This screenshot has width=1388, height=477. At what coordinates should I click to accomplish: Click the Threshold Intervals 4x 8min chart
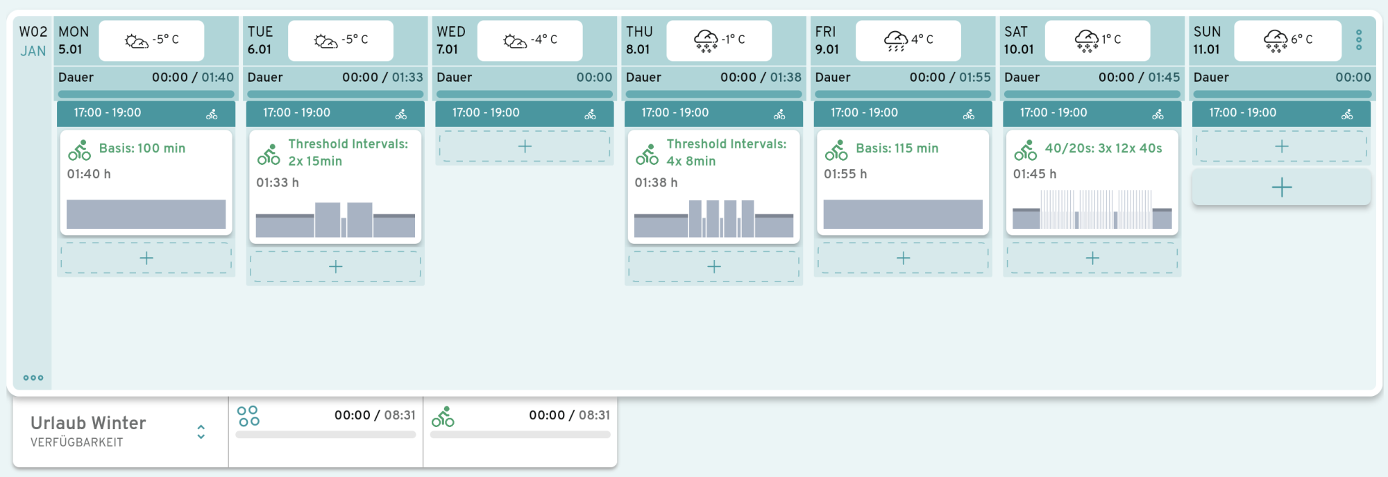[713, 218]
